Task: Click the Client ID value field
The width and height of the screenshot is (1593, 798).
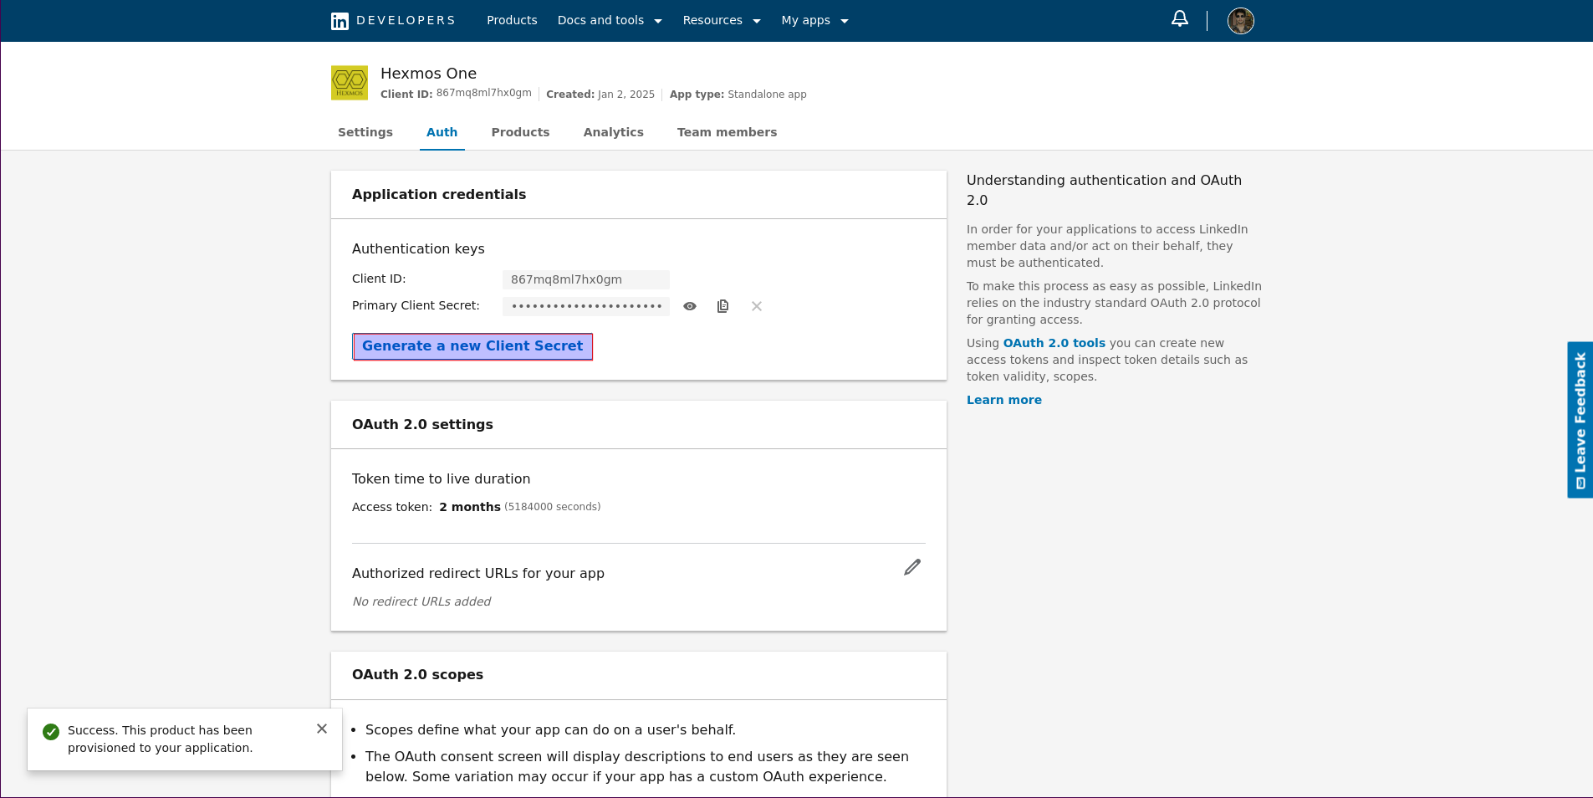Action: (x=585, y=279)
